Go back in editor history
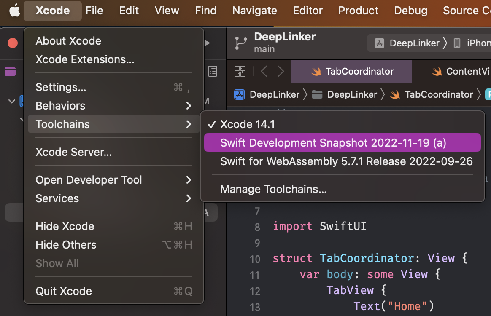The height and width of the screenshot is (316, 491). pos(264,71)
